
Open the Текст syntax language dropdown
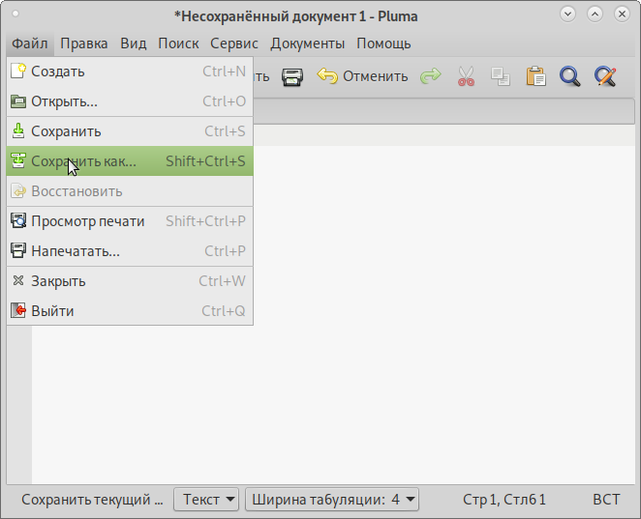click(x=206, y=500)
